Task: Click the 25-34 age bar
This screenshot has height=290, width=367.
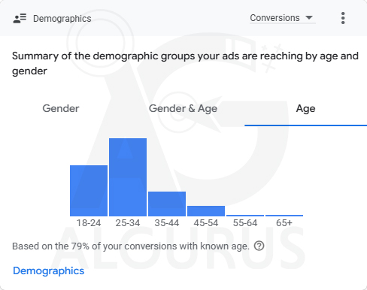Action: [128, 177]
